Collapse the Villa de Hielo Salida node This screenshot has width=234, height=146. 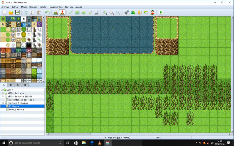pos(3,97)
